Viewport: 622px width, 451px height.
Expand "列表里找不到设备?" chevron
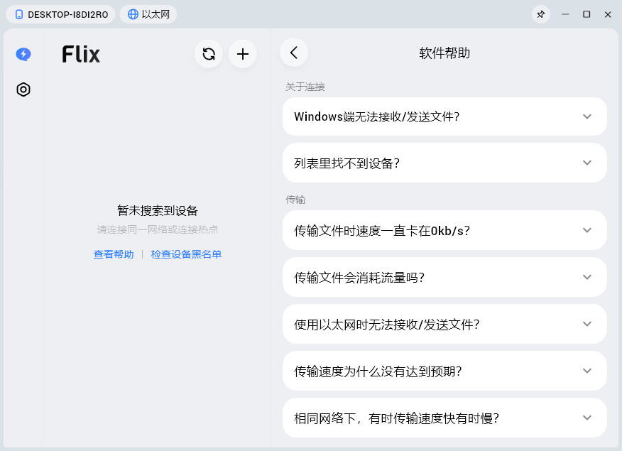(x=587, y=163)
